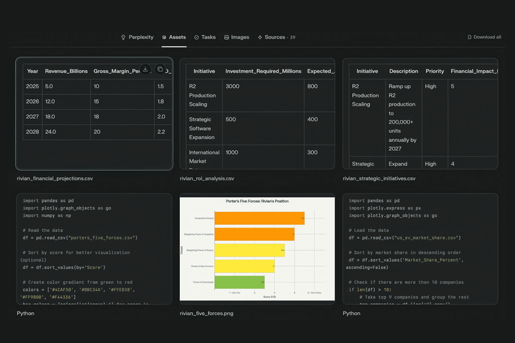Click the Sources tab icon
Screen dimensions: 515x343
(x=260, y=38)
